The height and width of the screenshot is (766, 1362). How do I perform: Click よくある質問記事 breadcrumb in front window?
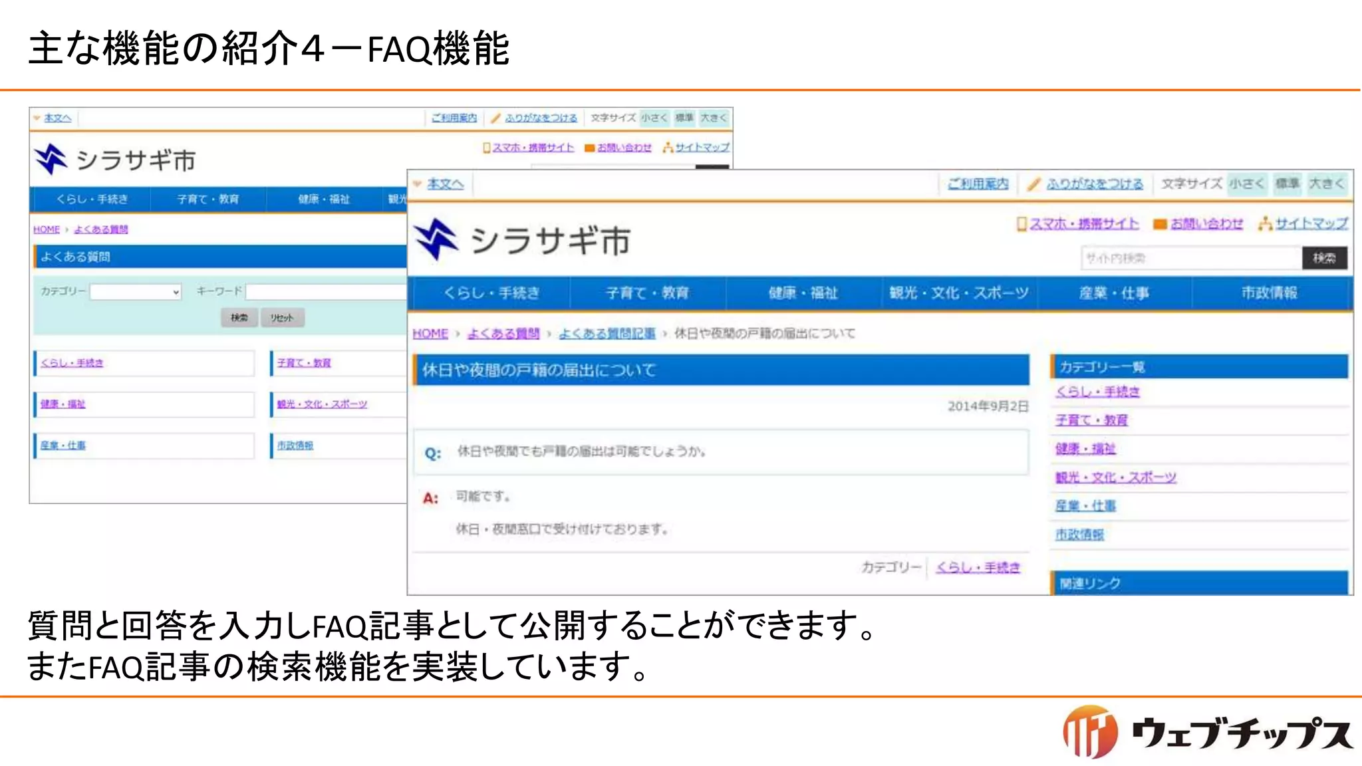tap(607, 333)
